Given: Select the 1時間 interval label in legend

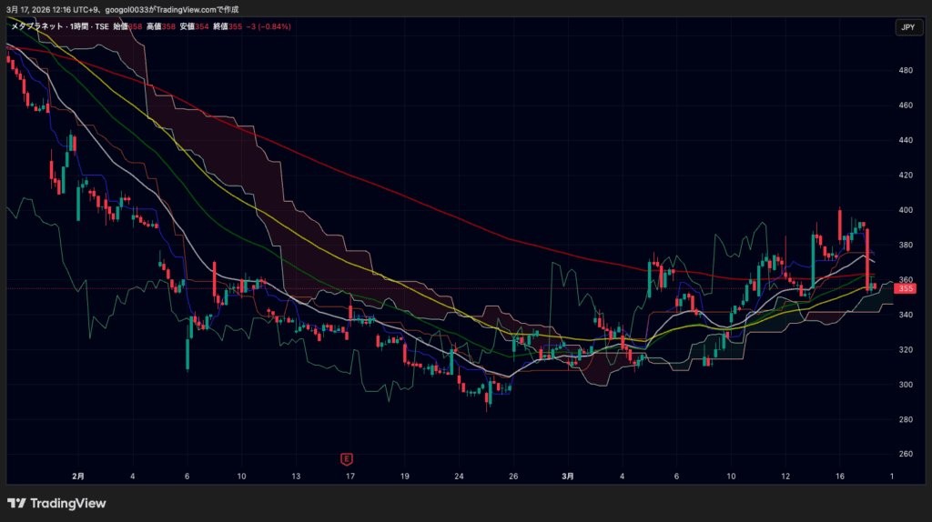Looking at the screenshot, I should 78,27.
